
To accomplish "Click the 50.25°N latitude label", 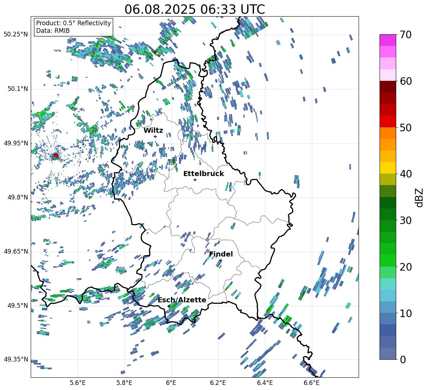I will click(16, 35).
